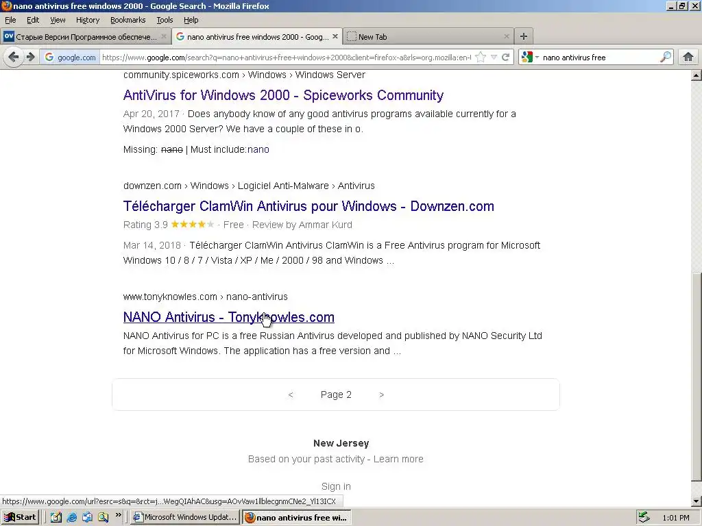Click the www.tonyknowles.com nano-antivirus breadcrumb
Screen dimensions: 702x526
click(206, 297)
